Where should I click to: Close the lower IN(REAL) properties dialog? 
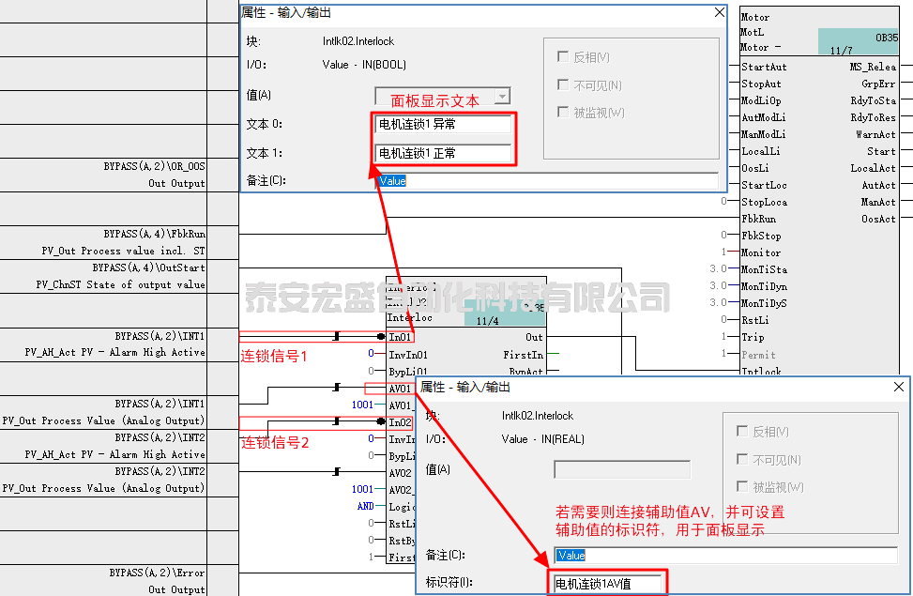pos(899,387)
